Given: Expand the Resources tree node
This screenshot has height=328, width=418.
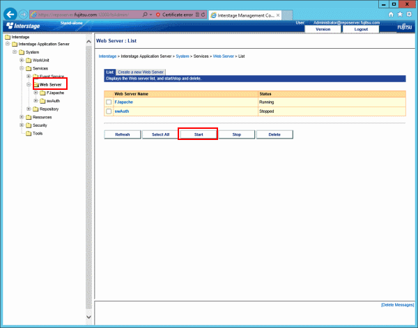Looking at the screenshot, I should (x=22, y=117).
